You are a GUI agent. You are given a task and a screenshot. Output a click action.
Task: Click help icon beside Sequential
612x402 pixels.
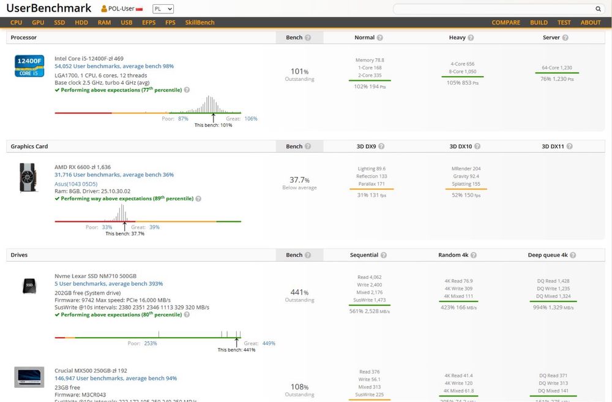tap(384, 255)
